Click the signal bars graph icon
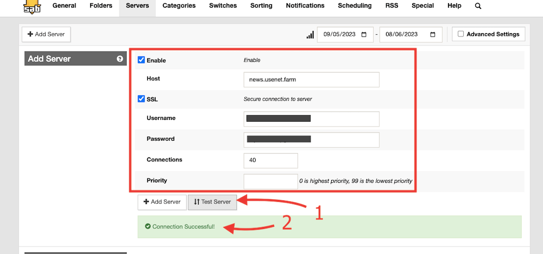Image resolution: width=543 pixels, height=254 pixels. tap(310, 35)
